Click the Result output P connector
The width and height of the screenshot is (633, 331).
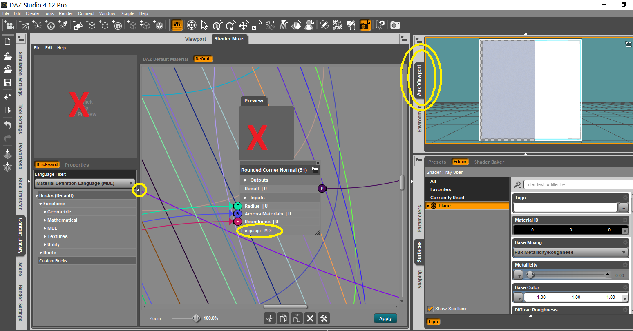coord(322,189)
